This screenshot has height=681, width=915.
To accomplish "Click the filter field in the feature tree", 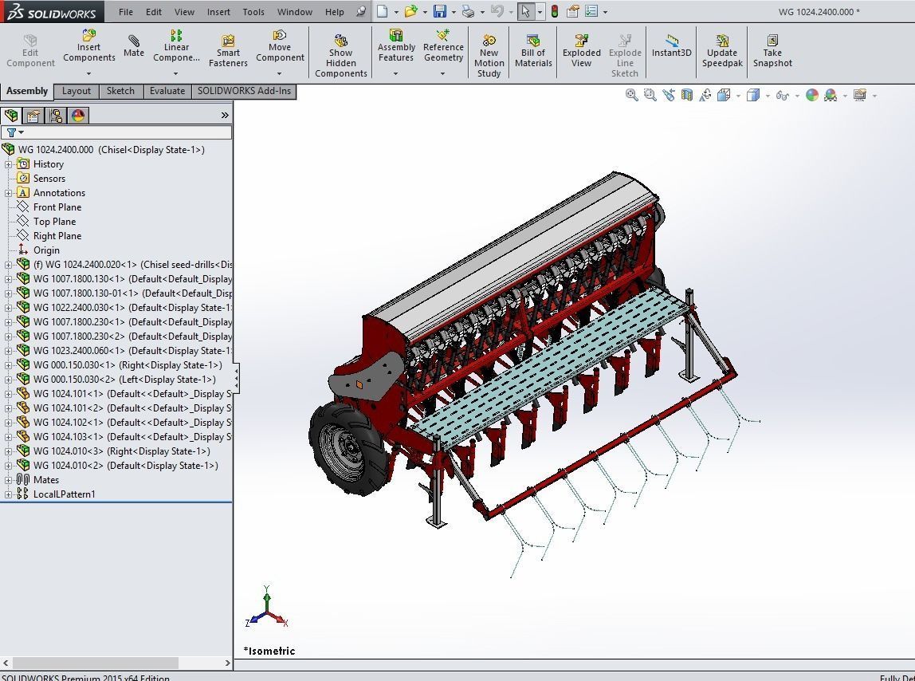I will [x=116, y=132].
